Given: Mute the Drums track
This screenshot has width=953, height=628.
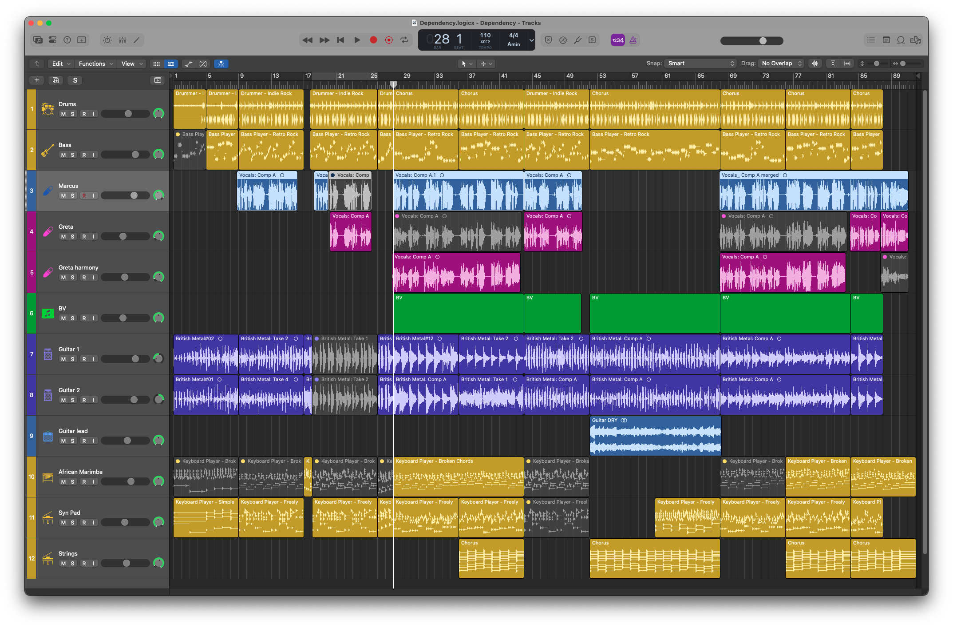Looking at the screenshot, I should tap(63, 114).
